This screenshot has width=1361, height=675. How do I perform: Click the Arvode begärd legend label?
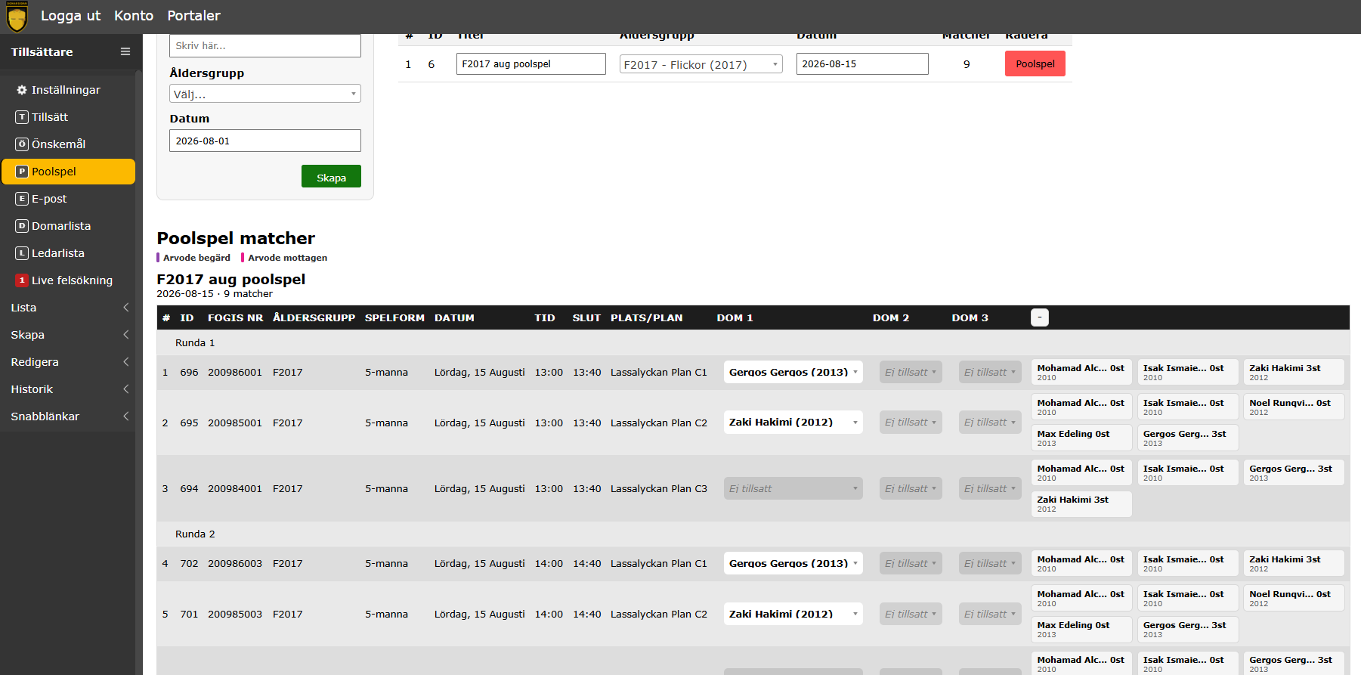pyautogui.click(x=196, y=258)
